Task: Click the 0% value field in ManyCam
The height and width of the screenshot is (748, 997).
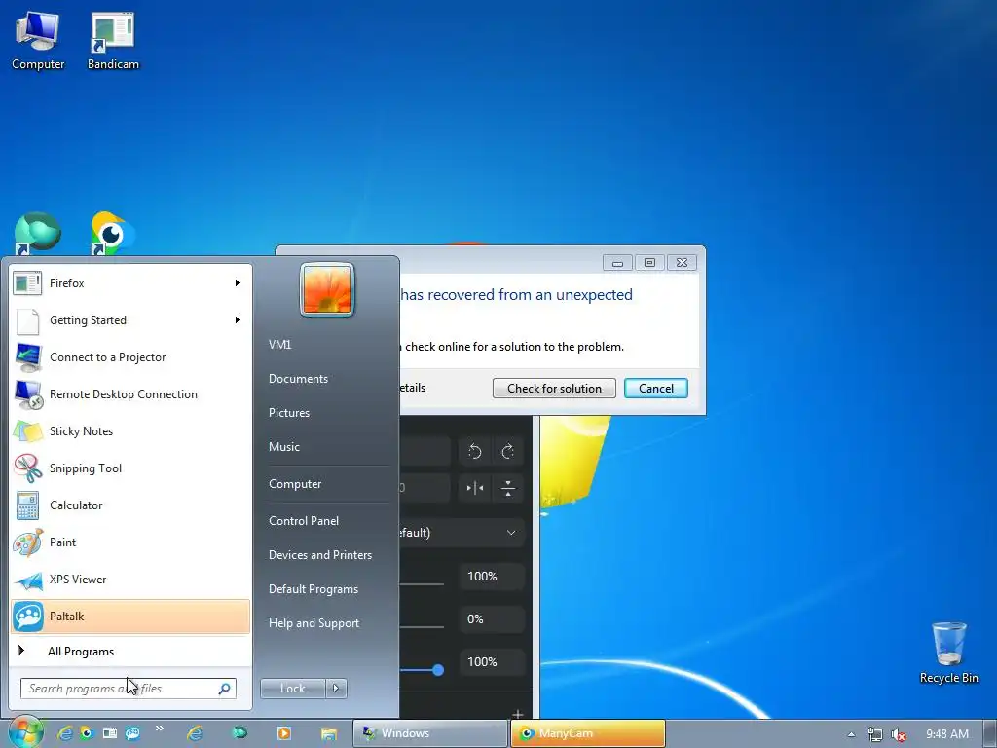Action: coord(492,618)
